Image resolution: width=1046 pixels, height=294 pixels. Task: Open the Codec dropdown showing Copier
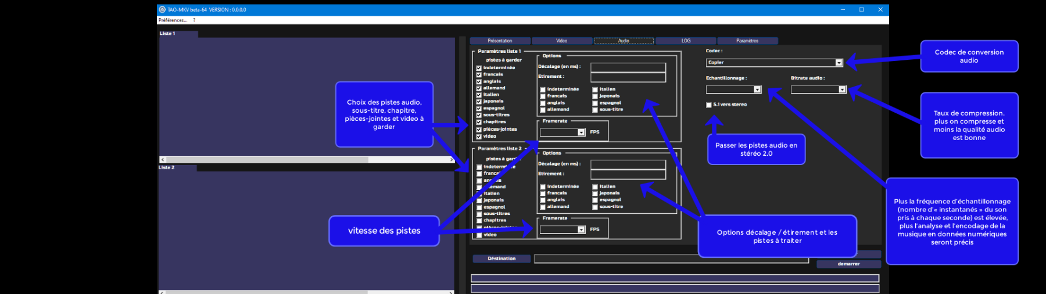[839, 63]
